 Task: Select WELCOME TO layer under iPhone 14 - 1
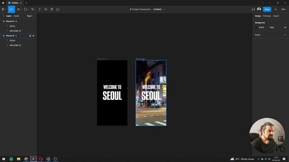tap(18, 45)
